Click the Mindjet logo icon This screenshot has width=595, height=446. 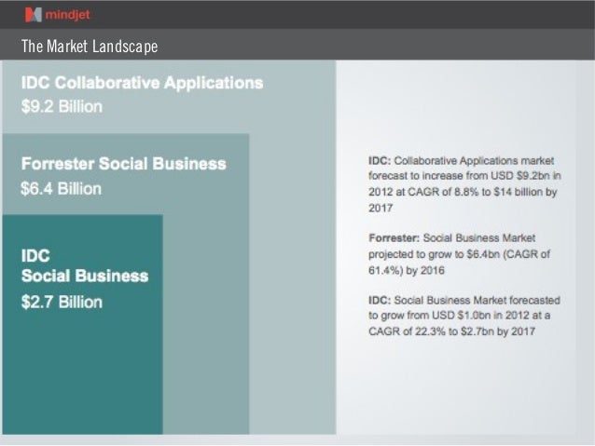pos(34,15)
